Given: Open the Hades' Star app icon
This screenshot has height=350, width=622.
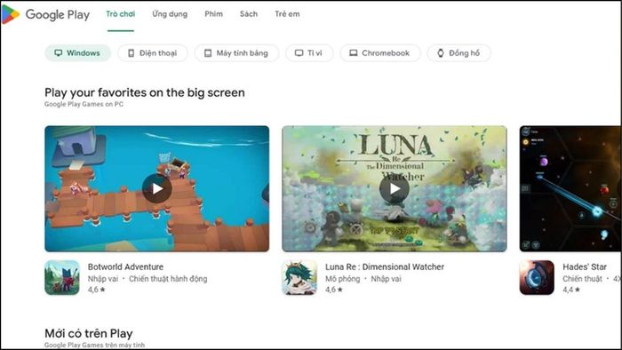Looking at the screenshot, I should coord(537,277).
